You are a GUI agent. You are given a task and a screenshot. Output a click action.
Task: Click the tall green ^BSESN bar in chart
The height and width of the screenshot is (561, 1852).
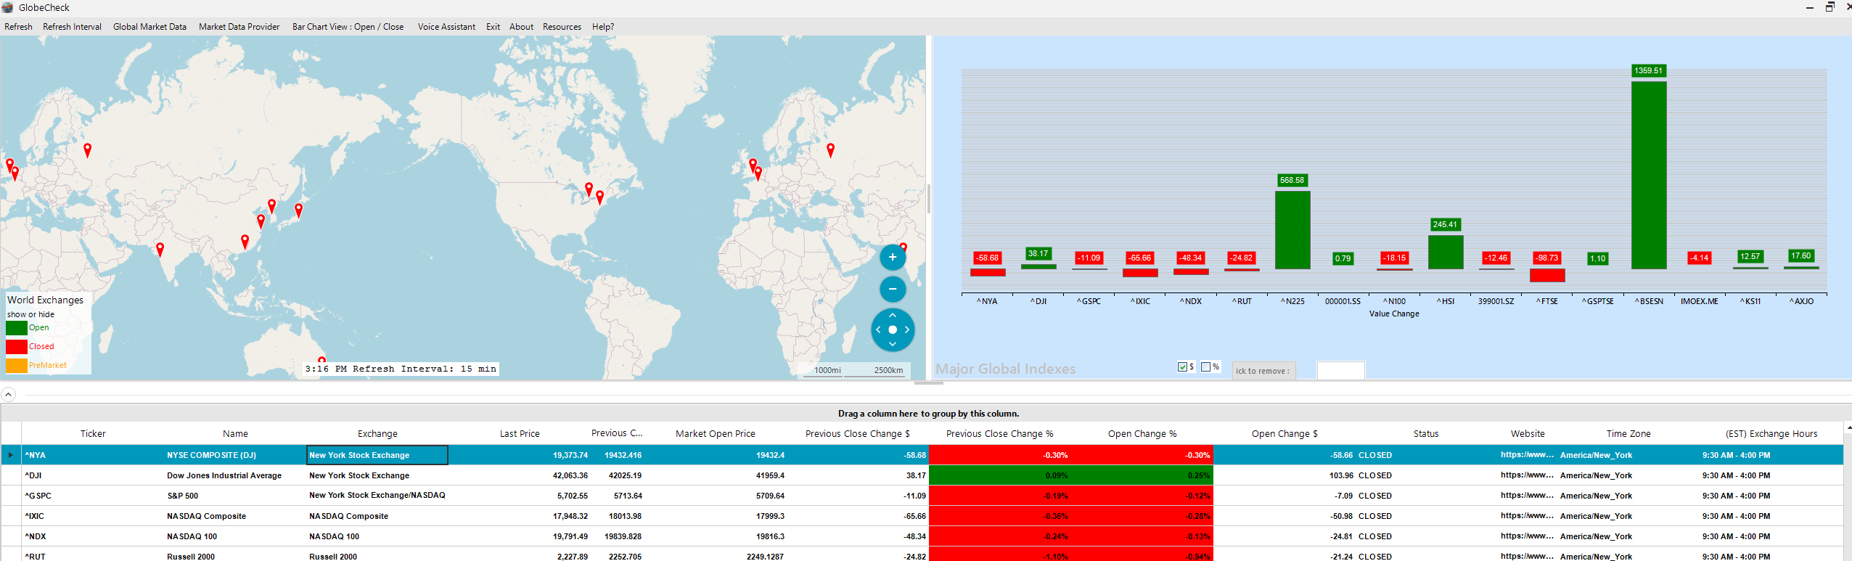pyautogui.click(x=1648, y=175)
